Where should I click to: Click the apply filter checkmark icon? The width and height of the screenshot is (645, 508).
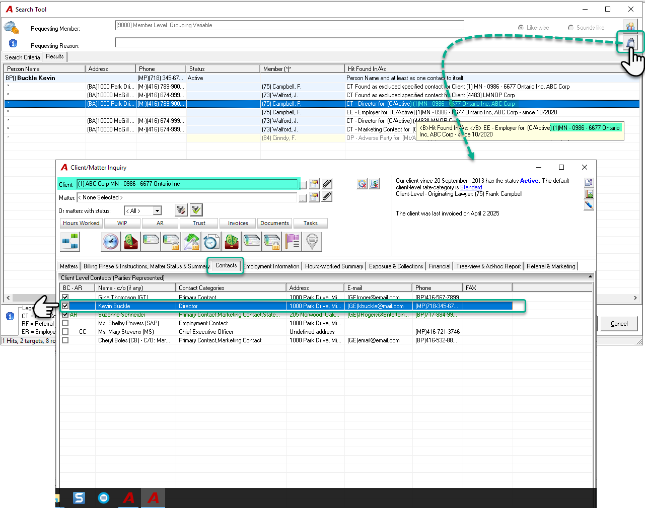(x=196, y=210)
